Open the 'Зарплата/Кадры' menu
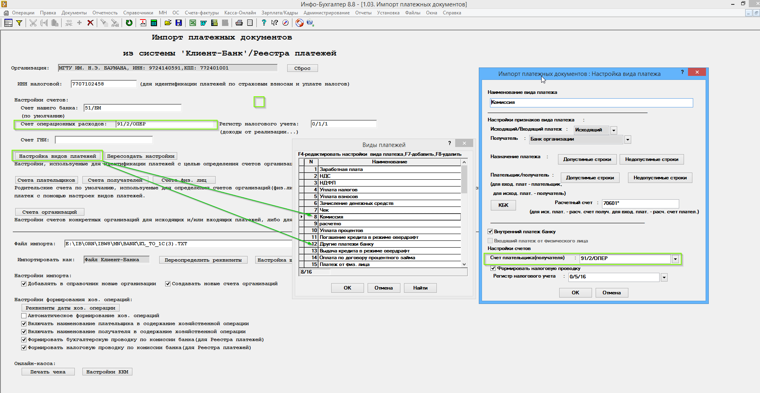The height and width of the screenshot is (393, 760). coord(280,13)
